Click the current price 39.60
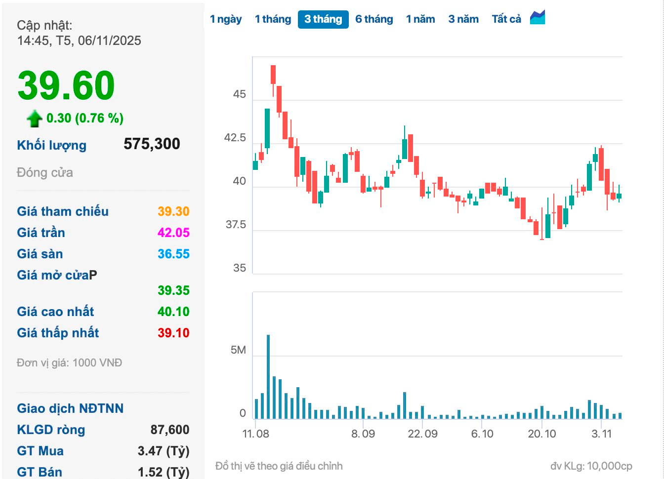The height and width of the screenshot is (479, 664). click(x=66, y=85)
